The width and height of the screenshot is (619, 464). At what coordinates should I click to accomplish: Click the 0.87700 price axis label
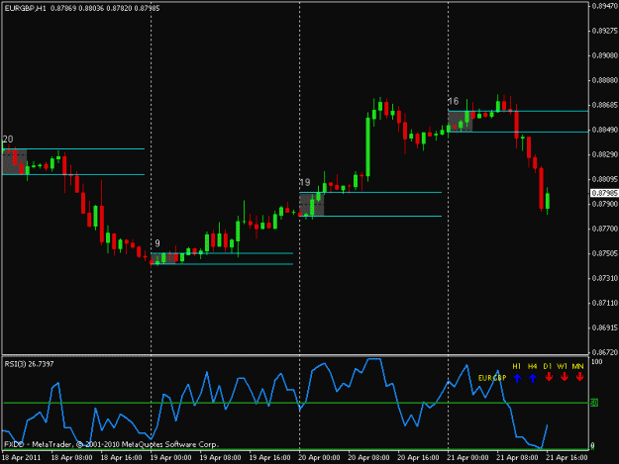(605, 229)
